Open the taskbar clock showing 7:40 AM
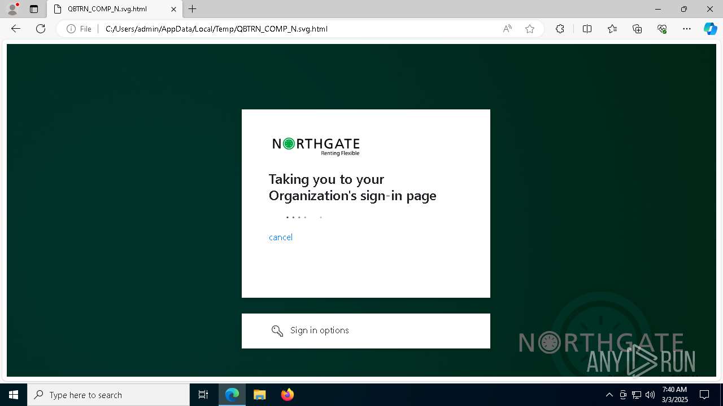 coord(674,395)
